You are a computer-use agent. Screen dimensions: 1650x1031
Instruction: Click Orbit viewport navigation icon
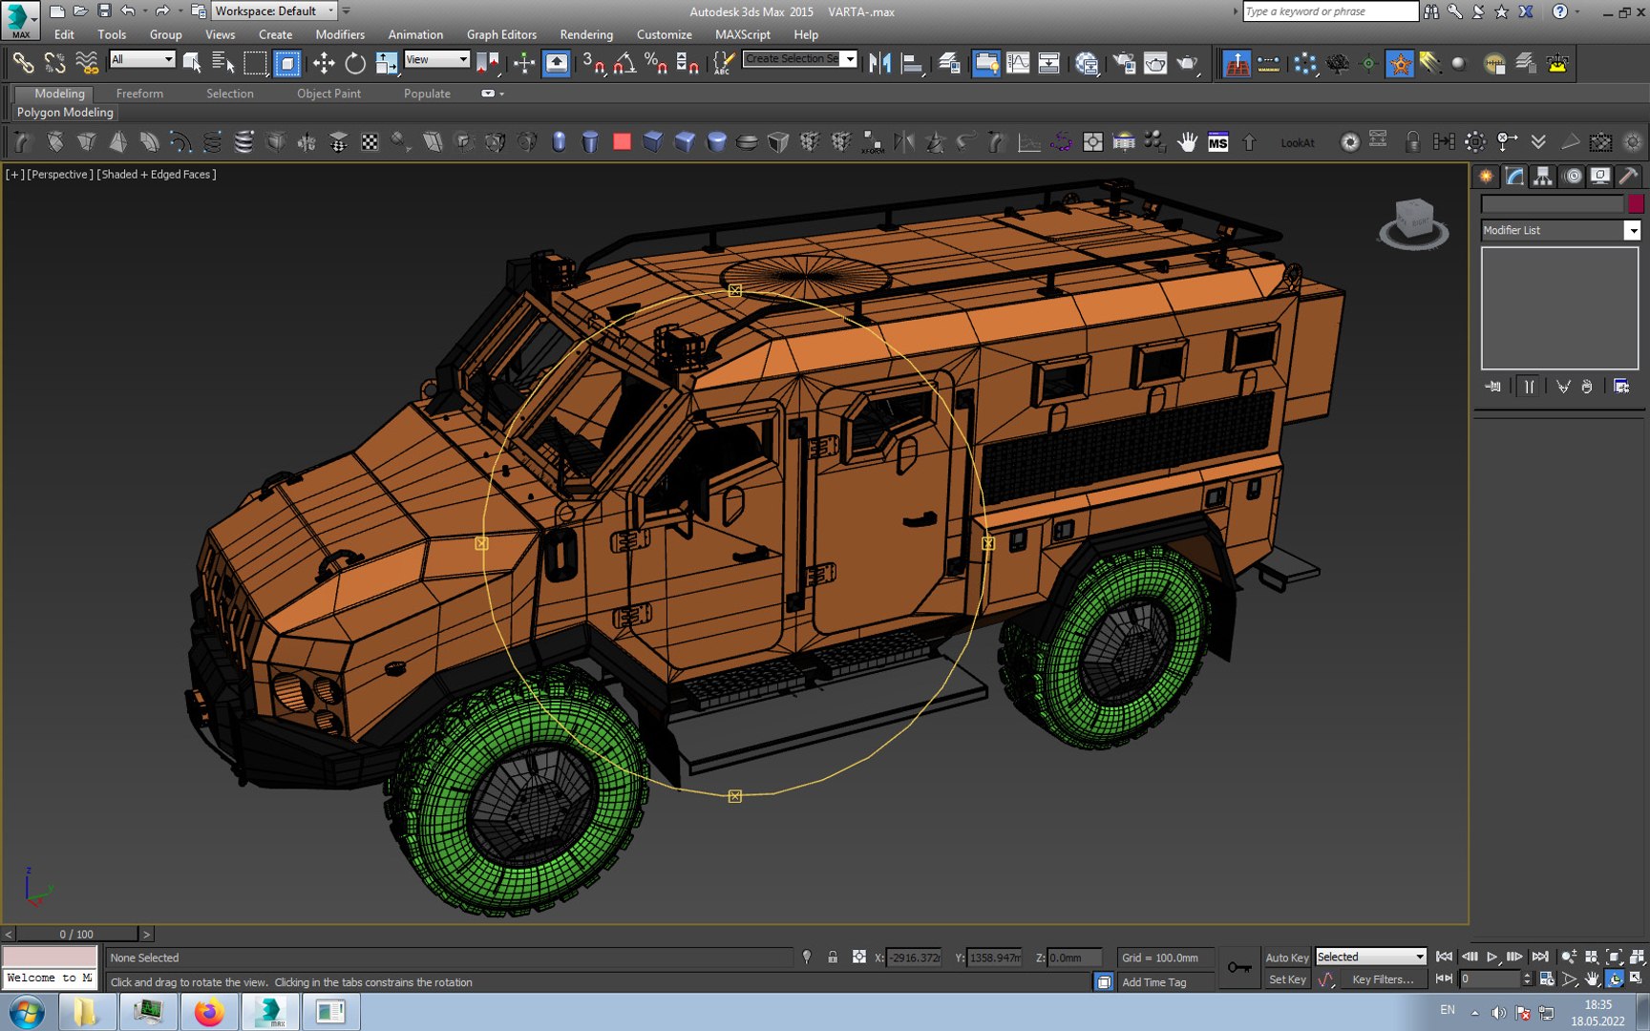(1615, 979)
